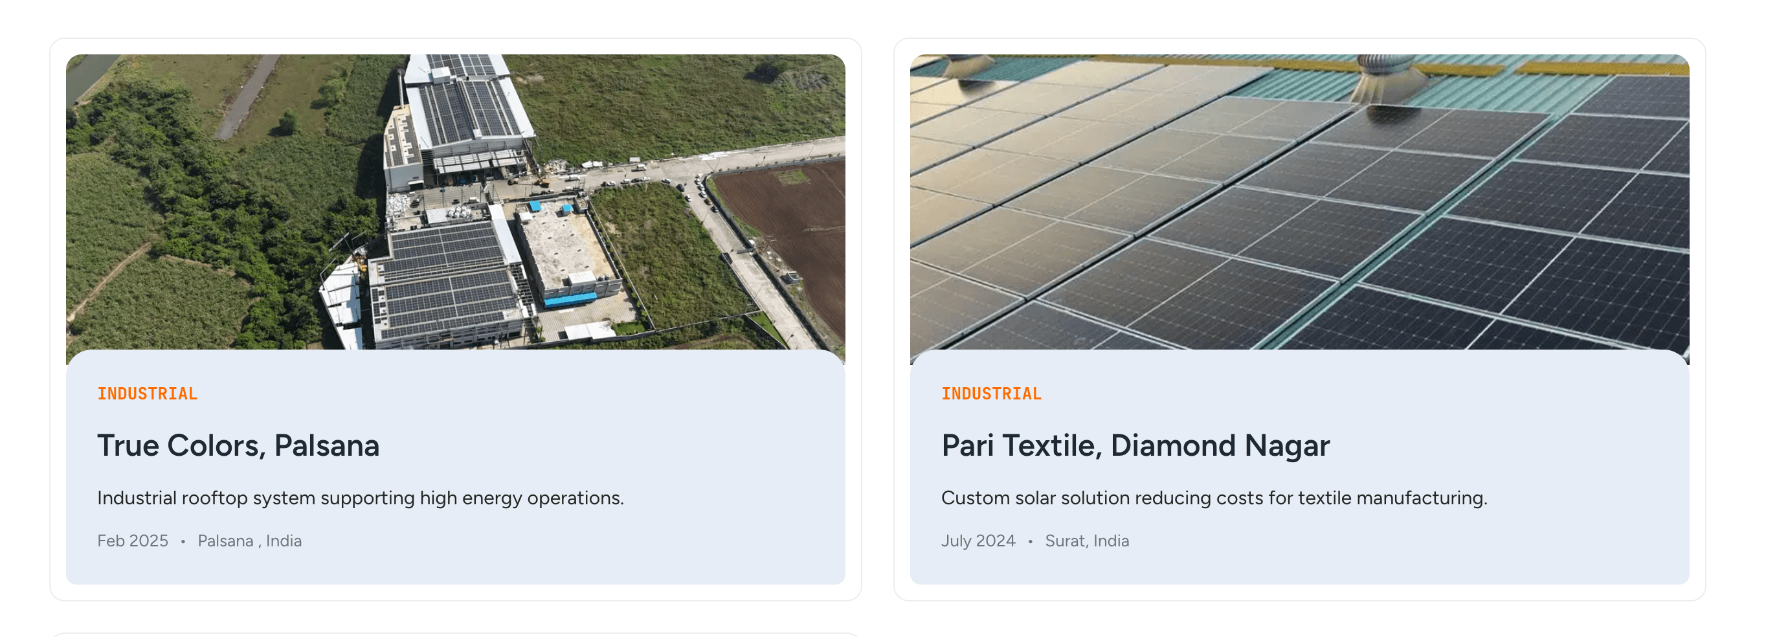The height and width of the screenshot is (637, 1766).
Task: Click the partially visible card below True Colors
Action: click(x=455, y=634)
